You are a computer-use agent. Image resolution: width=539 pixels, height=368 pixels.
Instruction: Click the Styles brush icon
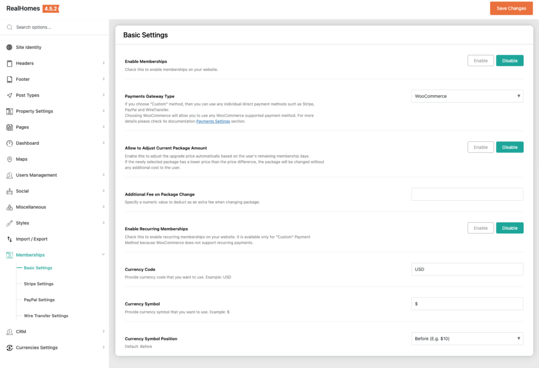point(9,223)
